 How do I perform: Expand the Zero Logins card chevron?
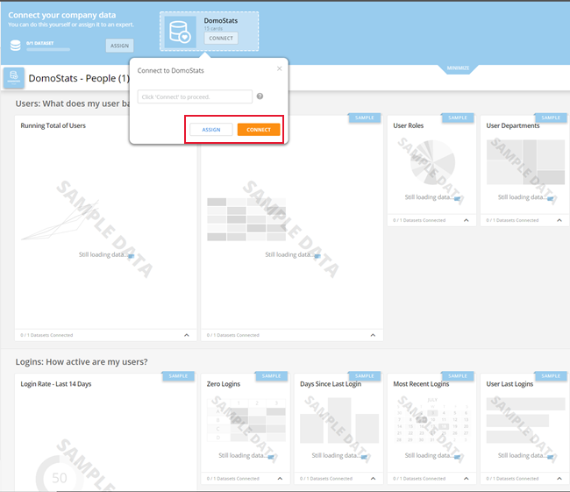280,478
